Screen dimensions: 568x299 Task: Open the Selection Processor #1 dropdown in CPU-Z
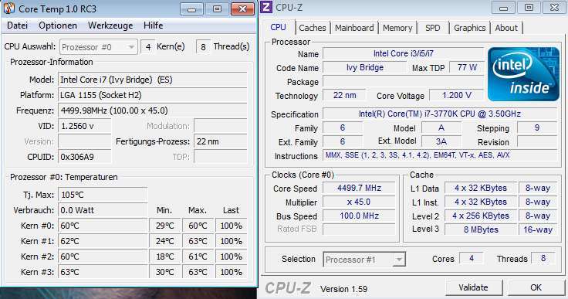[364, 260]
